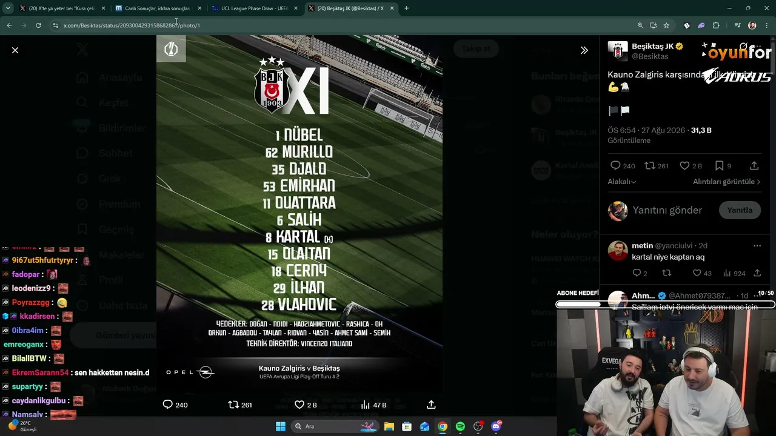Repost the Beşiktaş JK post in sidebar
This screenshot has width=776, height=436.
650,166
